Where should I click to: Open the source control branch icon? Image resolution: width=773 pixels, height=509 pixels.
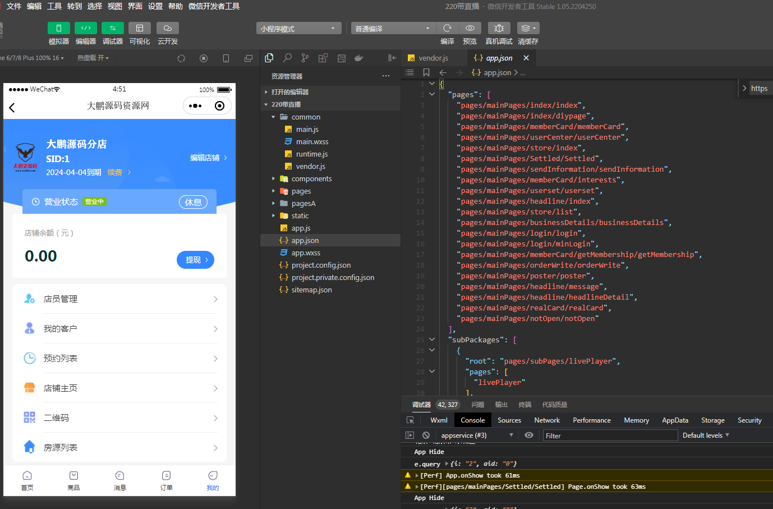pyautogui.click(x=305, y=58)
